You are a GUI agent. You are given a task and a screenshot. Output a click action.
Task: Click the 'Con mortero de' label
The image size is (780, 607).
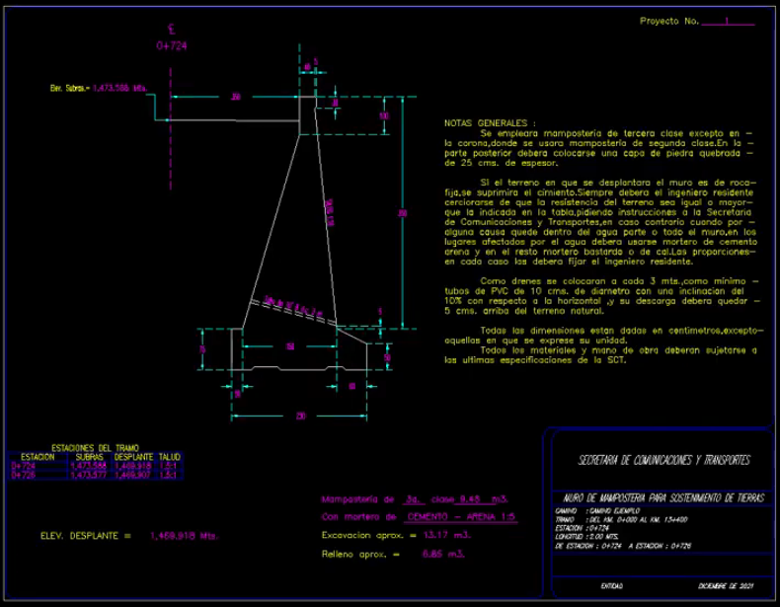coord(358,517)
